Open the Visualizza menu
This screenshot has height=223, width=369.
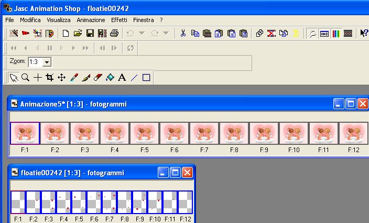pos(59,20)
